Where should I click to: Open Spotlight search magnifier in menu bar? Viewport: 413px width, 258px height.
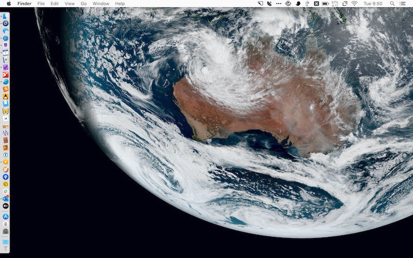[x=392, y=4]
